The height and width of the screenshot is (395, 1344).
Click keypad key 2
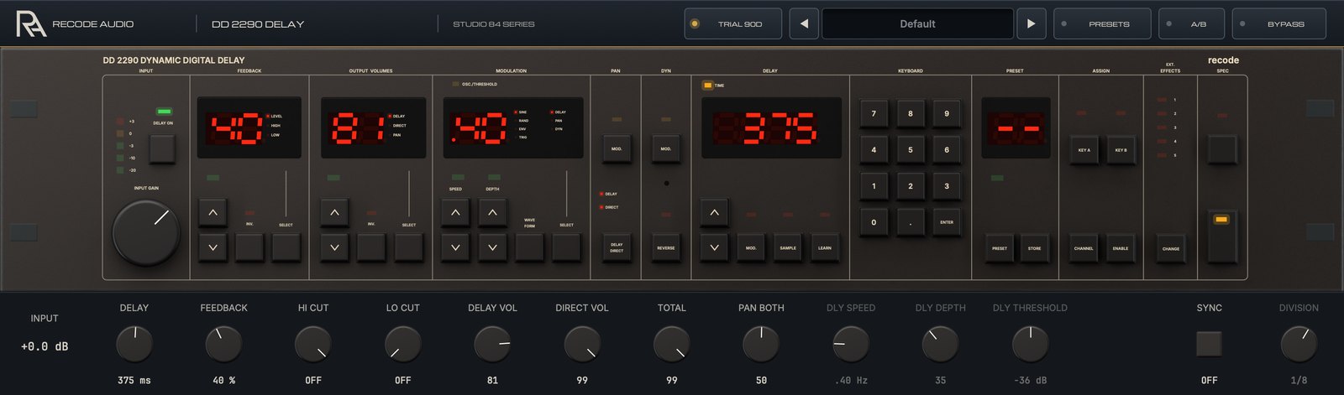click(911, 186)
